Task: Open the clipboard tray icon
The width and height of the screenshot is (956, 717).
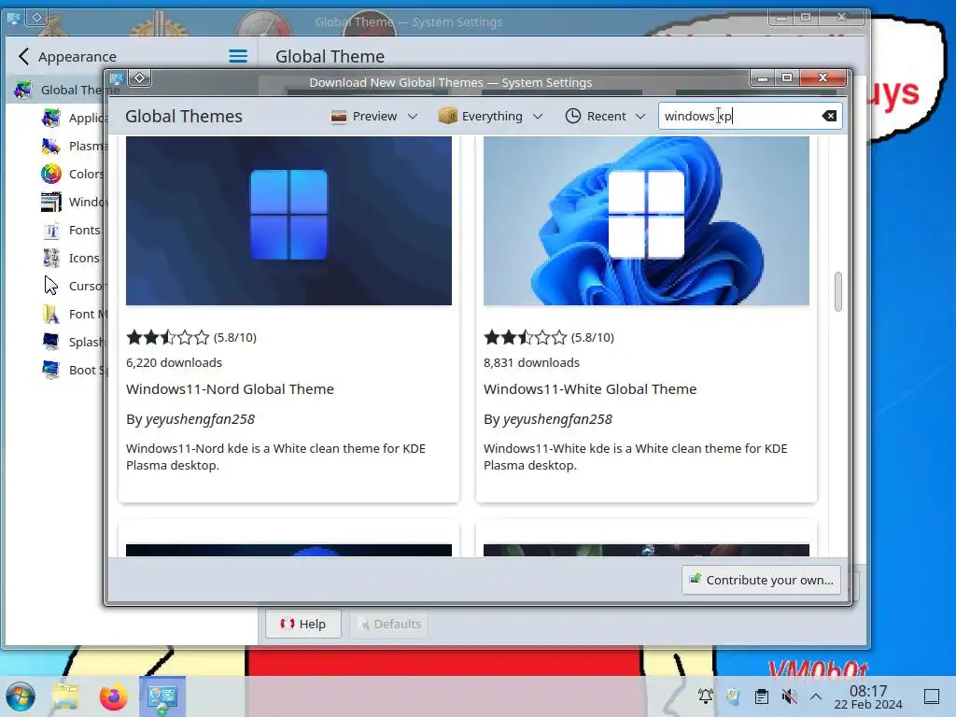Action: [762, 696]
